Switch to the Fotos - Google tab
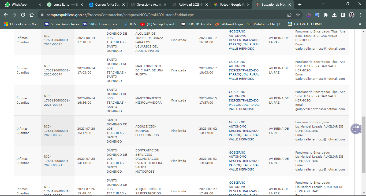Screen dimensions: 366x196 [x=230, y=5]
